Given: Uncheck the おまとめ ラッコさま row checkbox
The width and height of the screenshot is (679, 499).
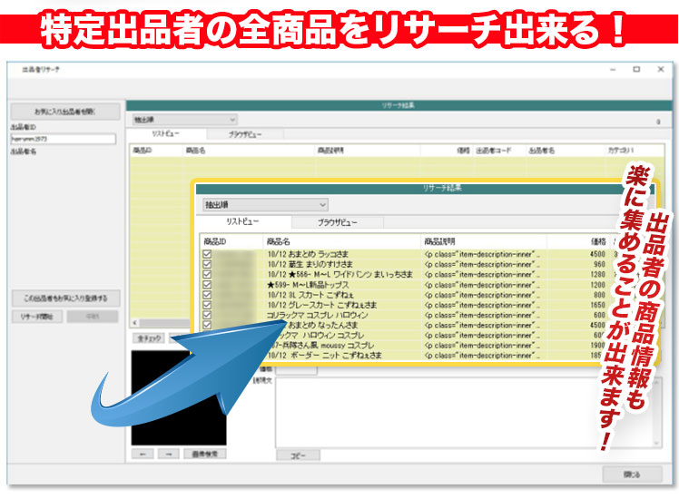Looking at the screenshot, I should click(208, 256).
